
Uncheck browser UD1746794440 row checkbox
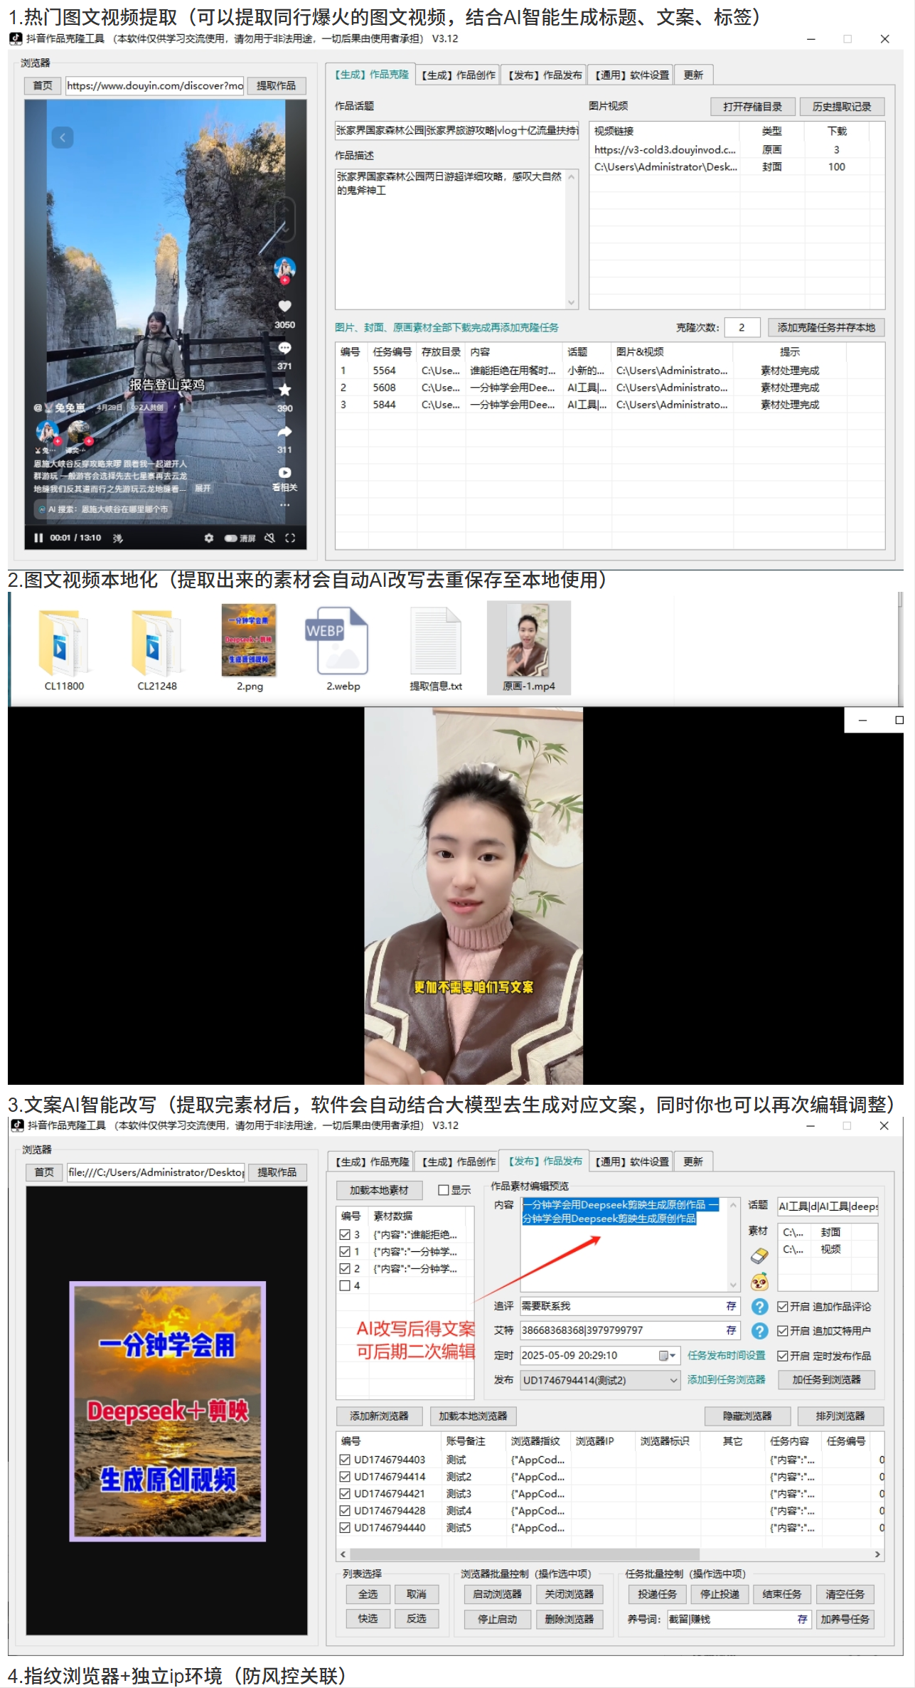point(346,1527)
